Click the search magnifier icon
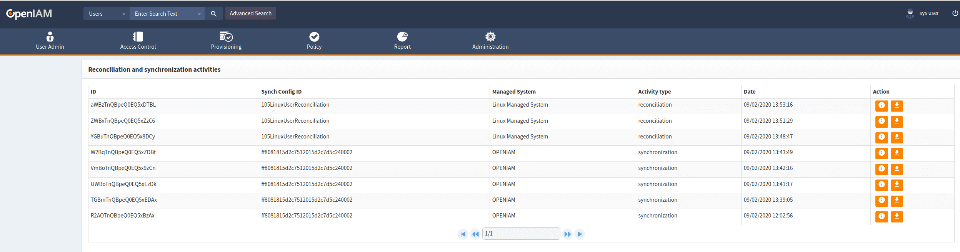Screen dimensions: 960x252 point(213,14)
